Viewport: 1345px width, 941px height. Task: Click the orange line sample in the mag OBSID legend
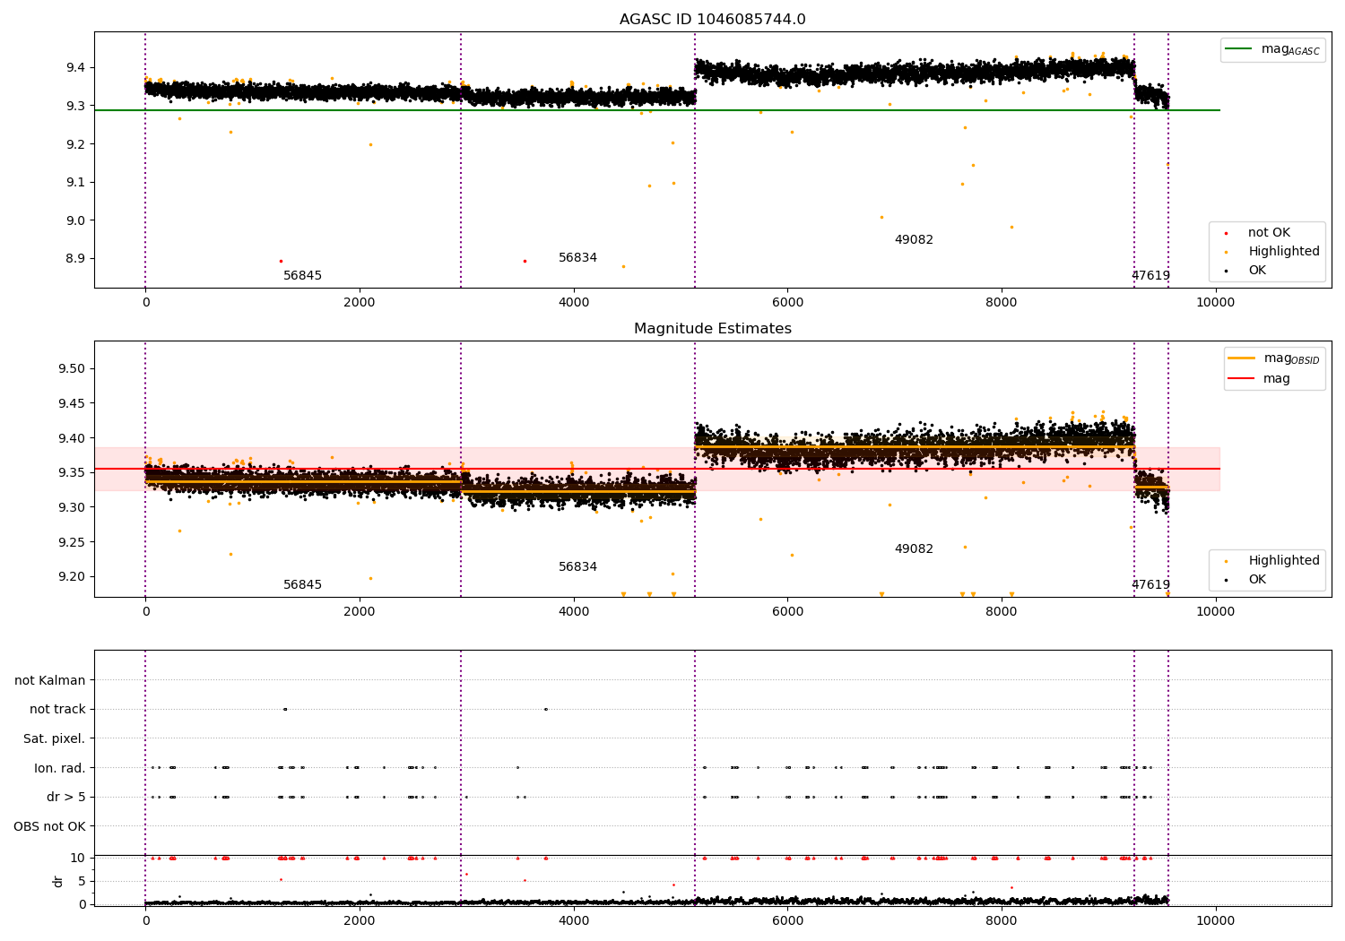[1242, 358]
